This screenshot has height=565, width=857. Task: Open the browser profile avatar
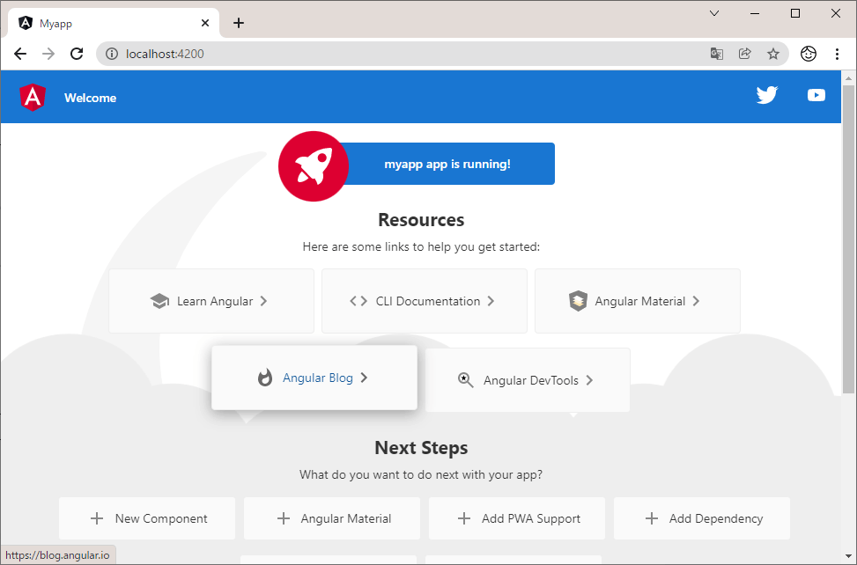(x=809, y=54)
